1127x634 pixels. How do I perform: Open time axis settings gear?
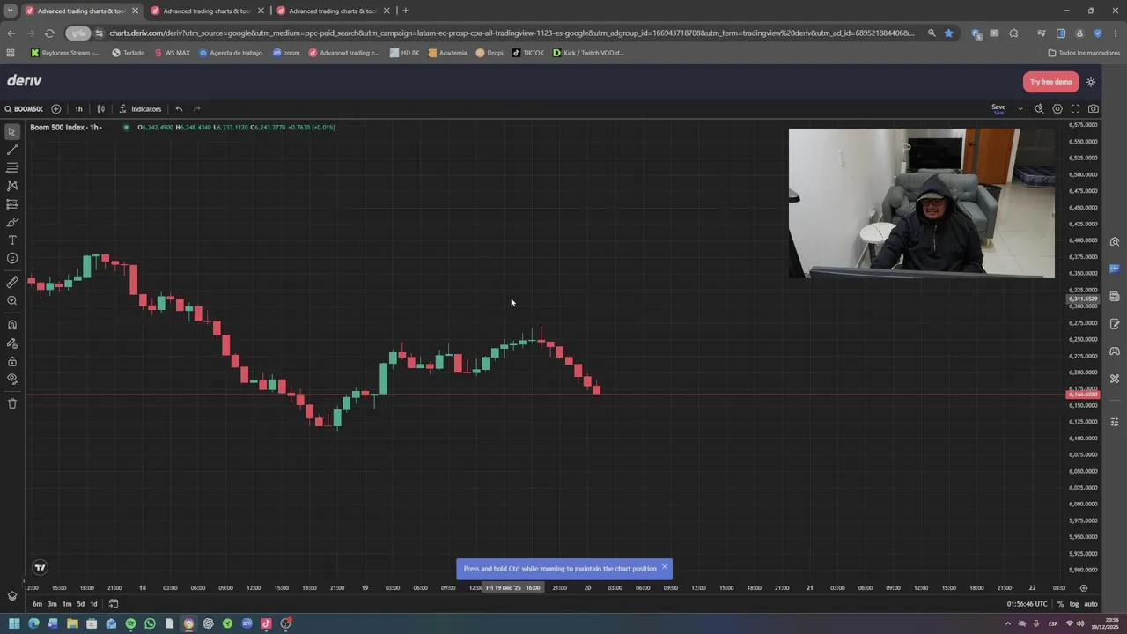coord(1084,588)
